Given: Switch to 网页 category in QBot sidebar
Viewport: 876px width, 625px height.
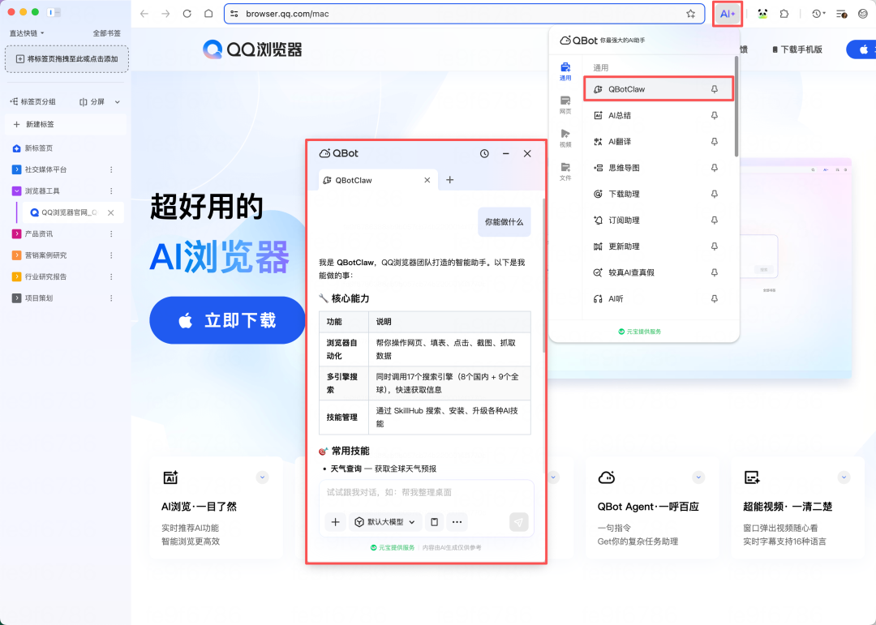Looking at the screenshot, I should point(565,106).
